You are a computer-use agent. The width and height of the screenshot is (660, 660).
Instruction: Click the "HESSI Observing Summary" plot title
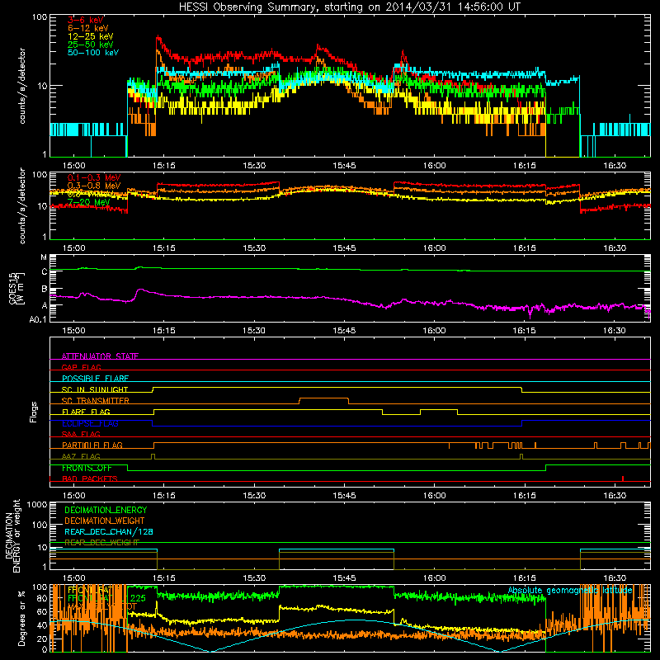pyautogui.click(x=350, y=7)
